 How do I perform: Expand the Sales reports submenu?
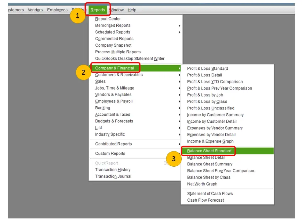coord(135,81)
